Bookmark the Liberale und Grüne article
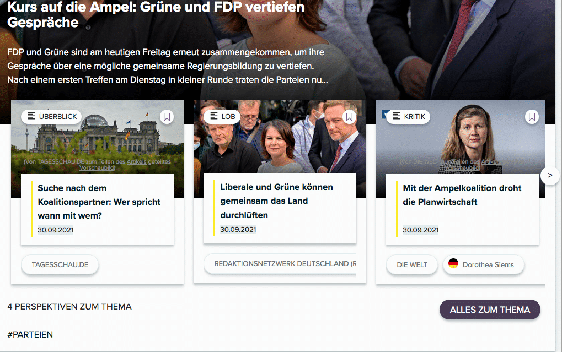Viewport: 562px width, 352px height. [x=349, y=117]
